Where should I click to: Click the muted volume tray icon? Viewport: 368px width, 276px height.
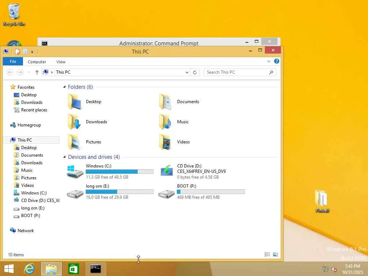334,269
